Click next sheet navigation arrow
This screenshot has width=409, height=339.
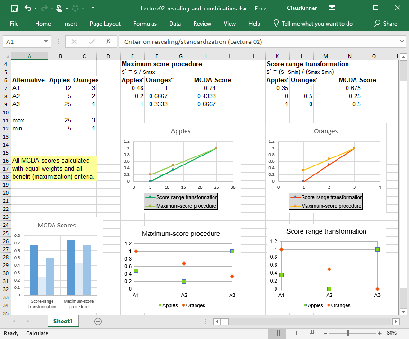coord(27,322)
